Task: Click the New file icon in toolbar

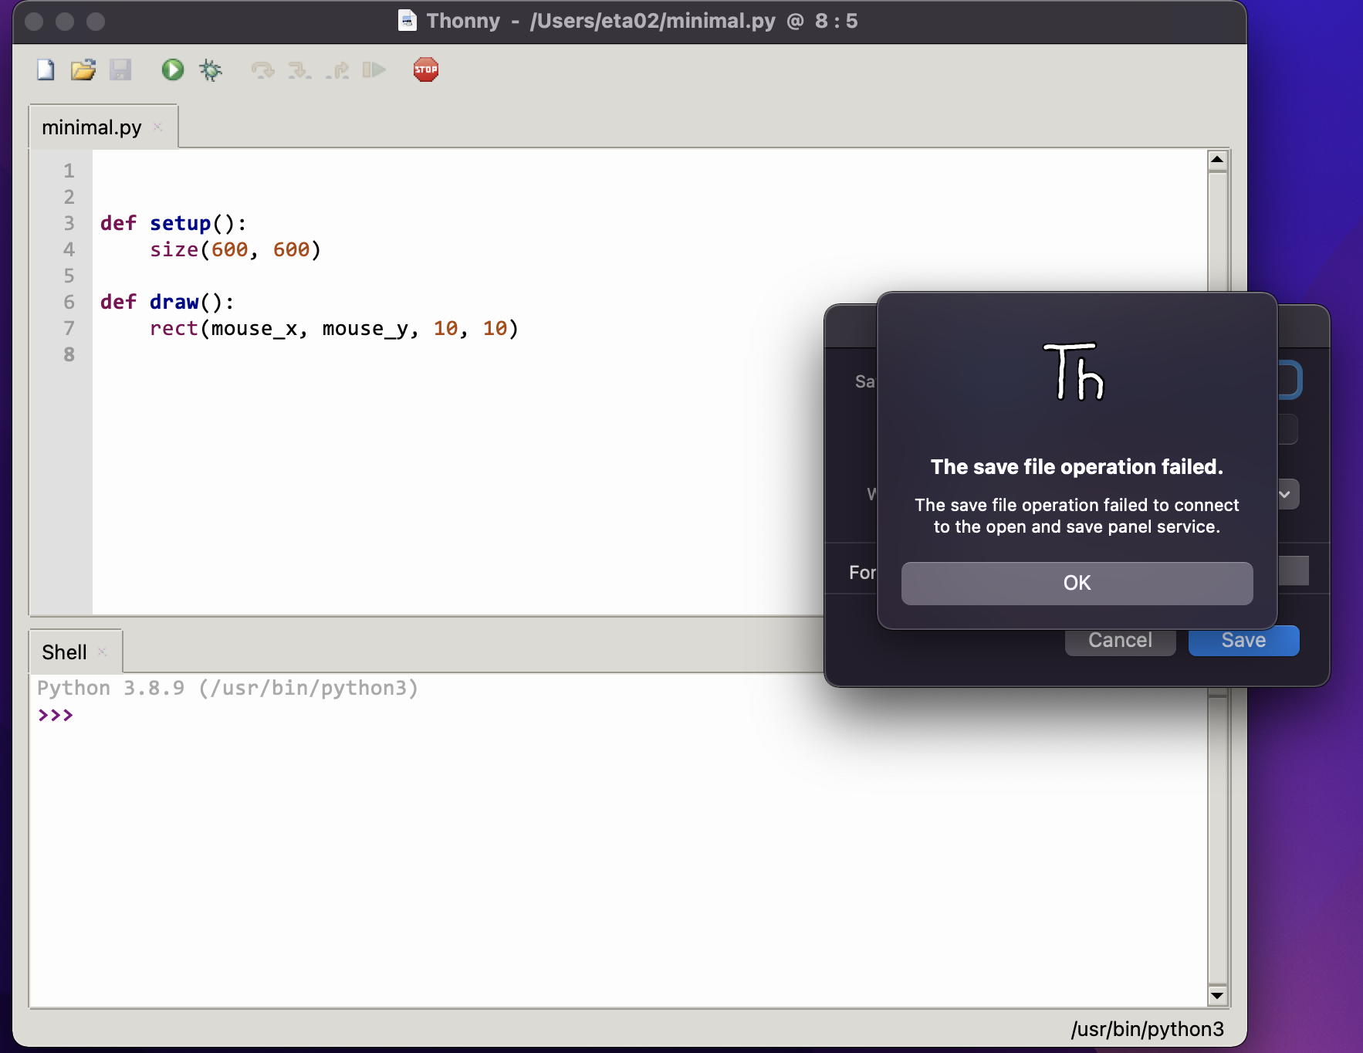Action: click(x=46, y=70)
